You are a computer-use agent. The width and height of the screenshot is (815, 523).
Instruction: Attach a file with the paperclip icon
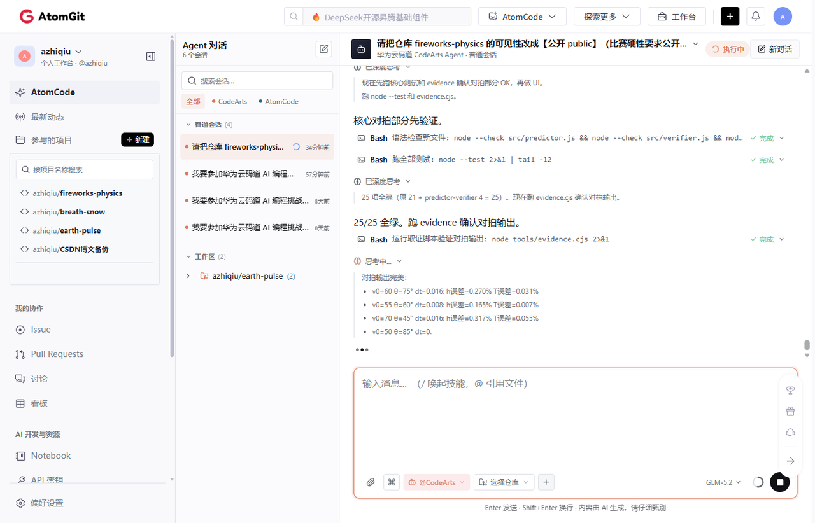[371, 482]
